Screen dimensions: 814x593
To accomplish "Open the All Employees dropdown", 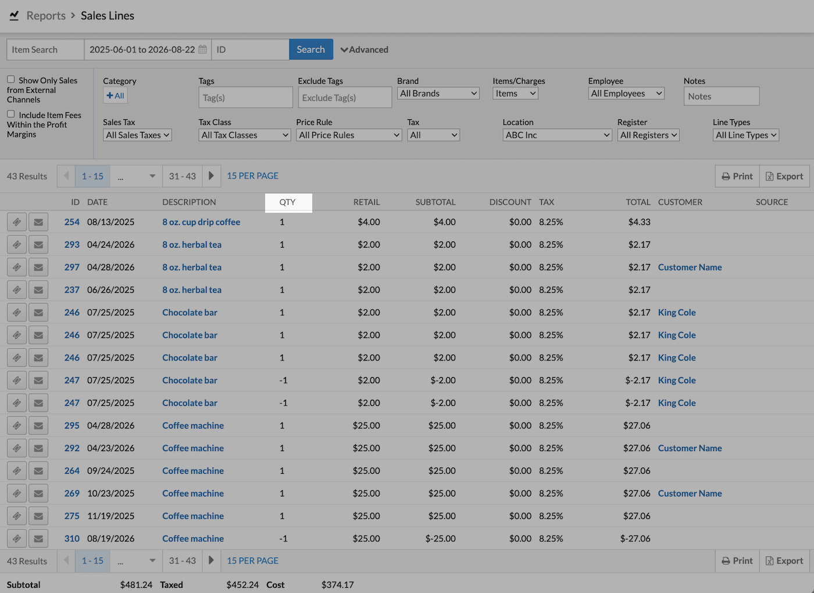I will pos(626,94).
